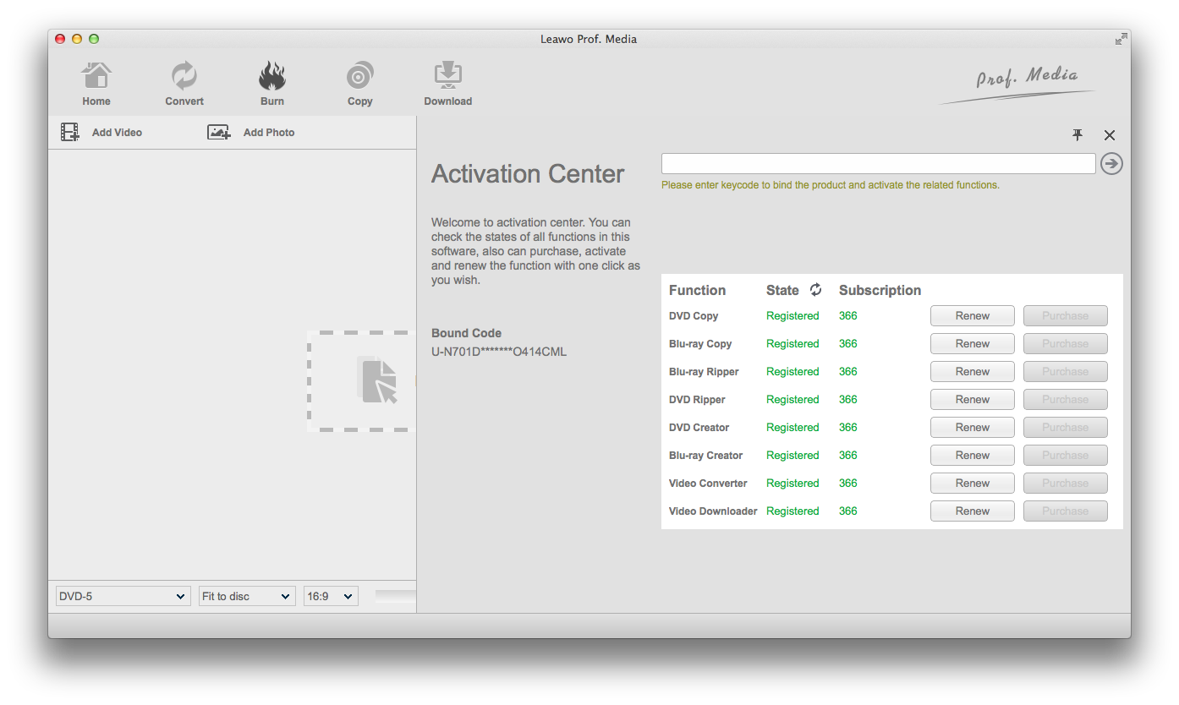Screen dimensions: 1179x705
Task: Click the Add Video filmstrip icon
Action: pyautogui.click(x=69, y=133)
